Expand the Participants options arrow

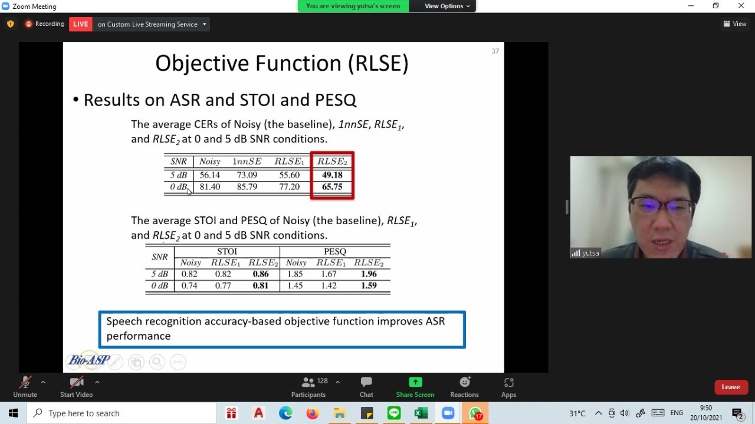tap(337, 382)
